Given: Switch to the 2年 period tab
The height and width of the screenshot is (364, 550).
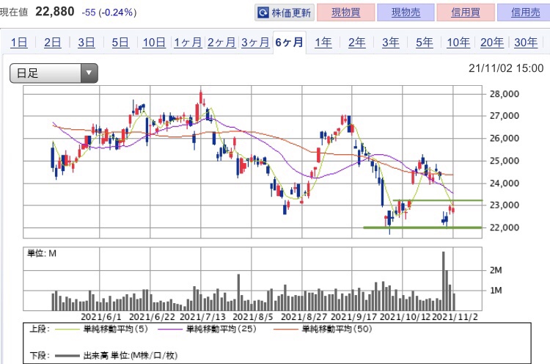Looking at the screenshot, I should 356,43.
